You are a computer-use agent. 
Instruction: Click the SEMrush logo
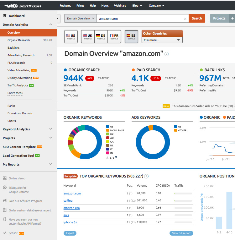(x=22, y=6)
